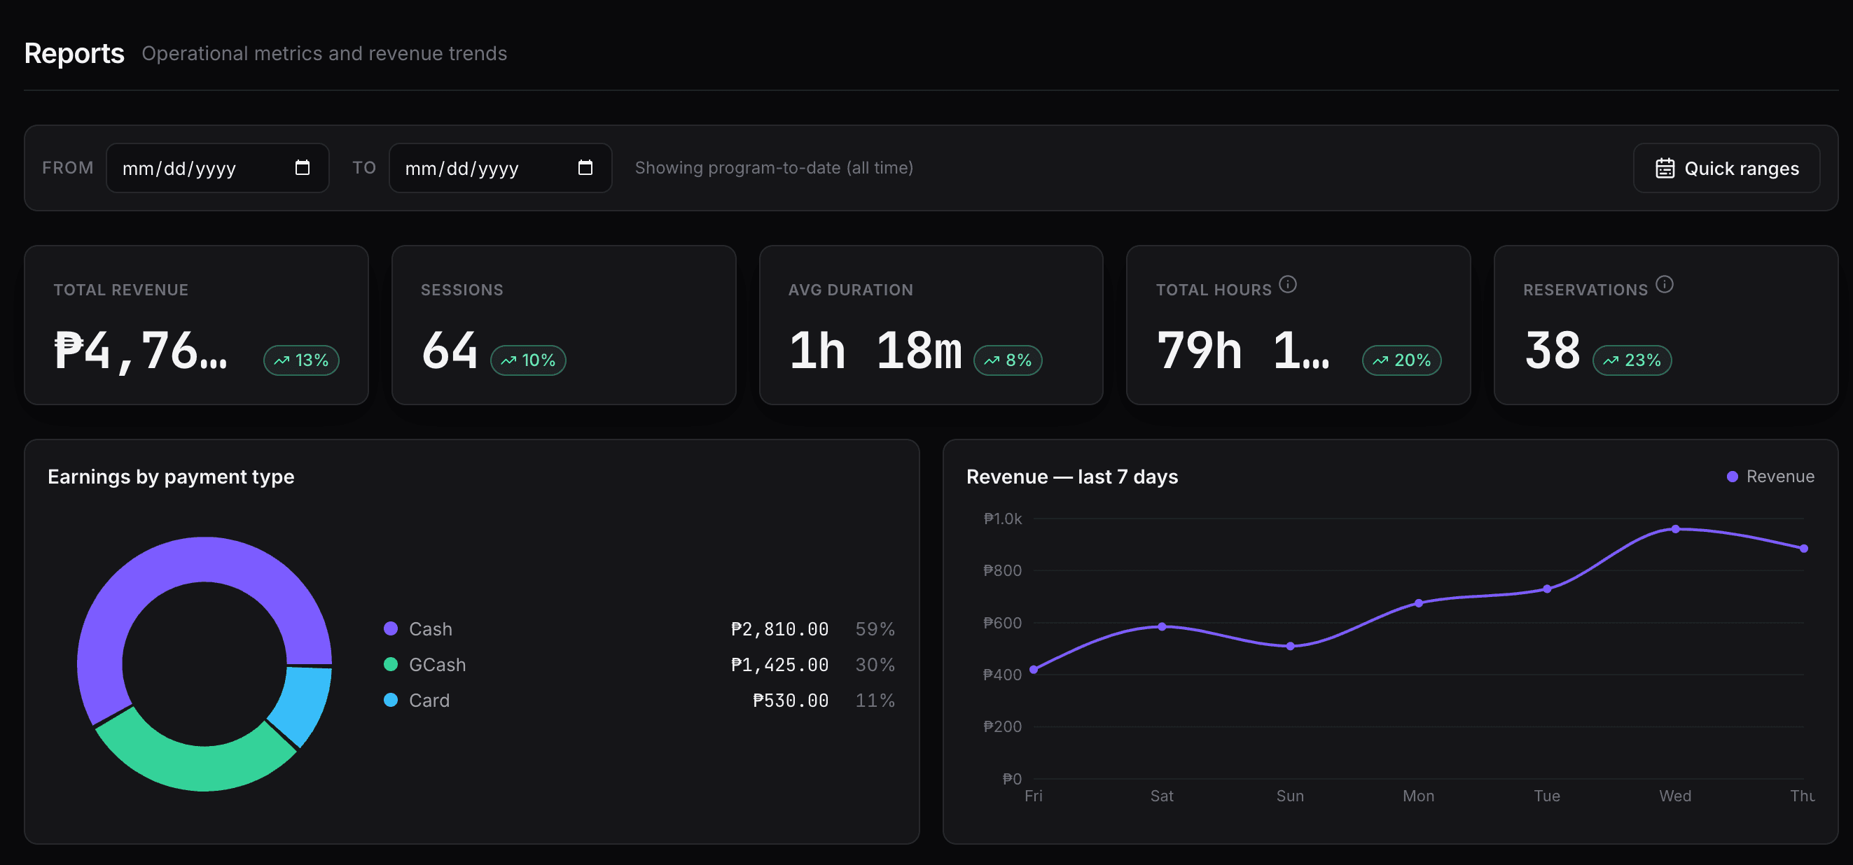Screen dimensions: 1853x865
Task: Click the calendar icon in Quick ranges
Action: point(1665,168)
